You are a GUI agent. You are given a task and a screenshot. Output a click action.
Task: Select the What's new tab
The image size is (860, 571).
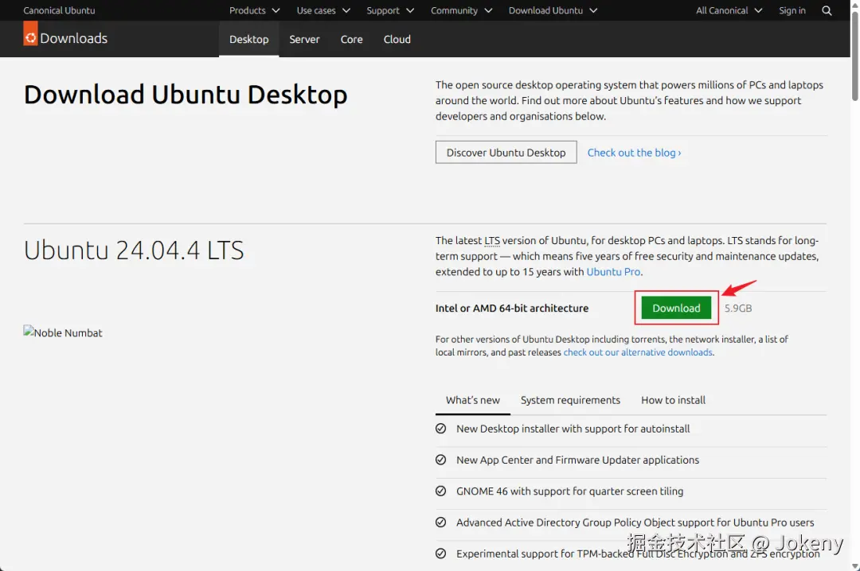click(x=473, y=400)
